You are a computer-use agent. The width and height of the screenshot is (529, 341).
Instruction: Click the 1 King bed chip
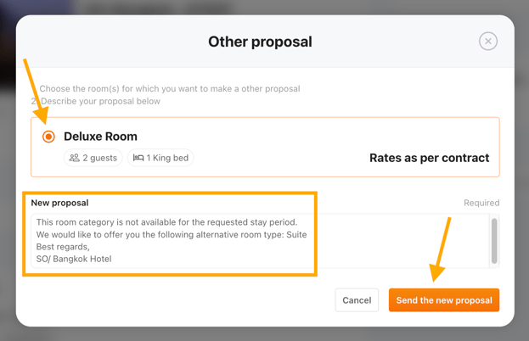(x=160, y=158)
